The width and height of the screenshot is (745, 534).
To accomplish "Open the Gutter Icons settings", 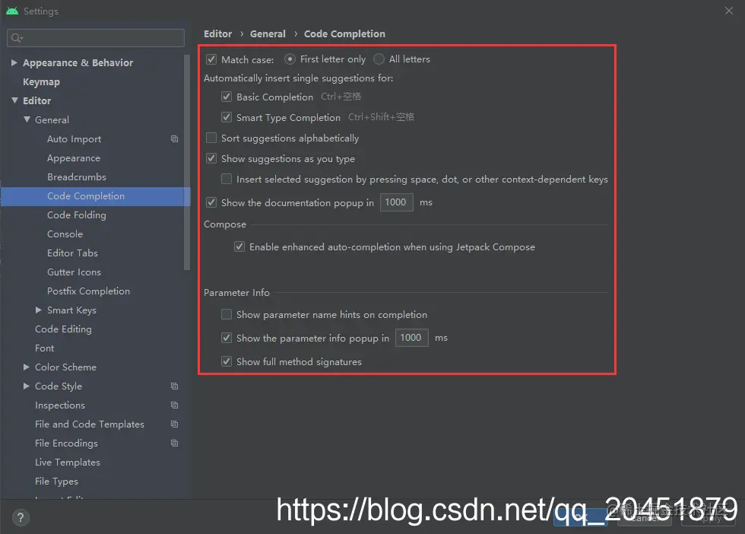I will point(74,272).
